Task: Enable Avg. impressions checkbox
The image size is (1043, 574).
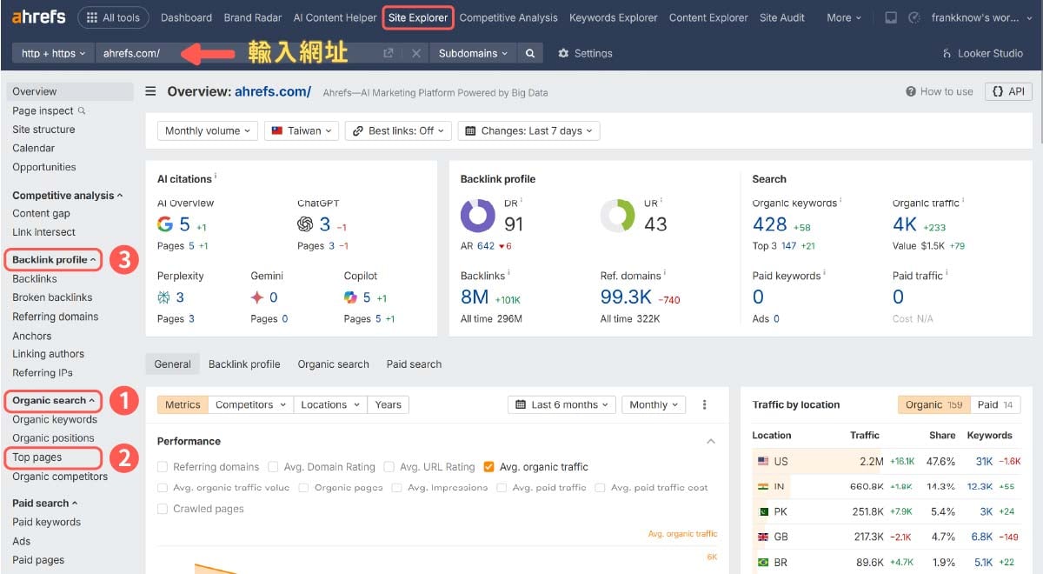Action: coord(396,488)
